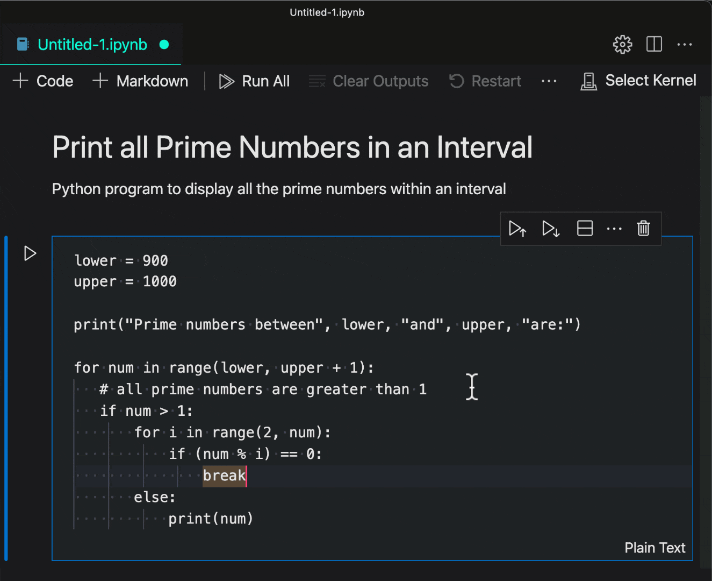
Task: Change the cell language from Plain Text
Action: coord(655,548)
